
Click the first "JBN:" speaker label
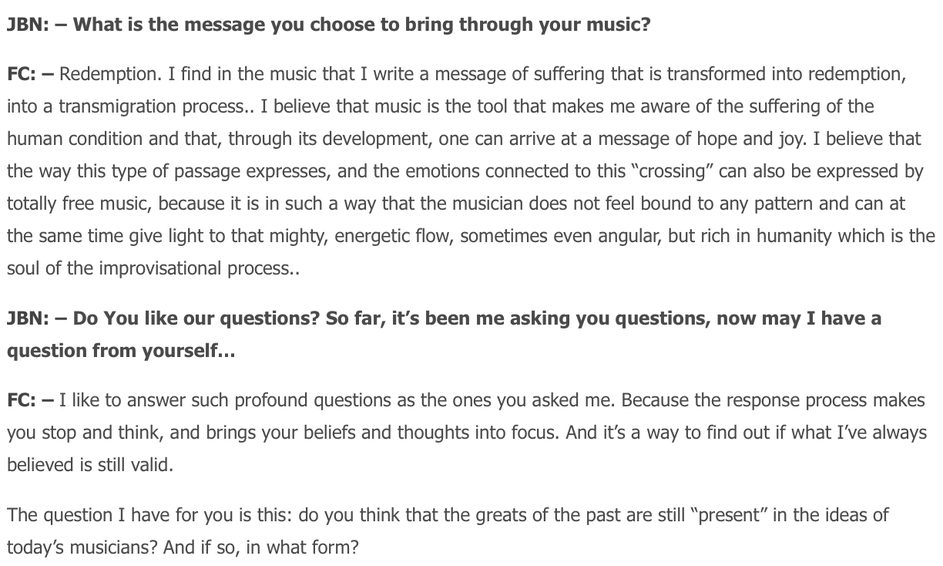28,24
